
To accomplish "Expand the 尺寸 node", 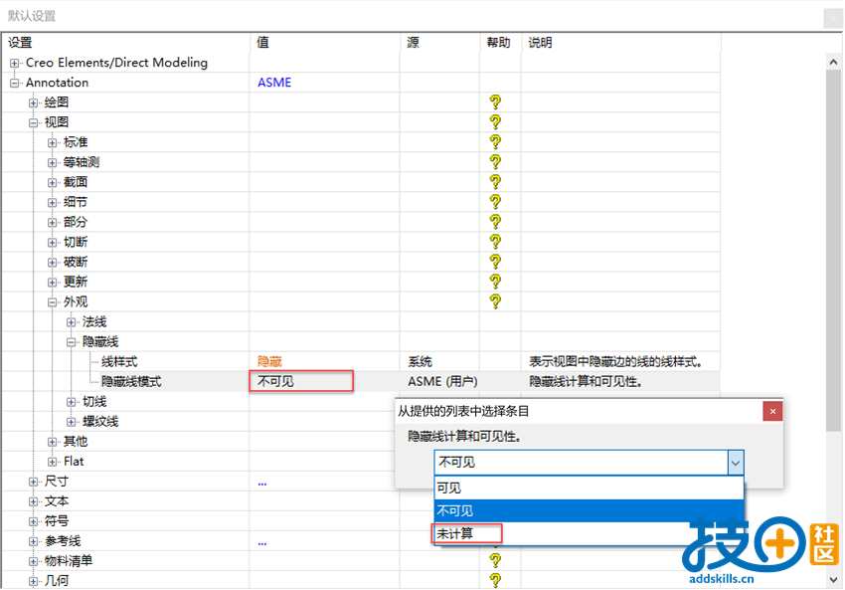I will [34, 483].
